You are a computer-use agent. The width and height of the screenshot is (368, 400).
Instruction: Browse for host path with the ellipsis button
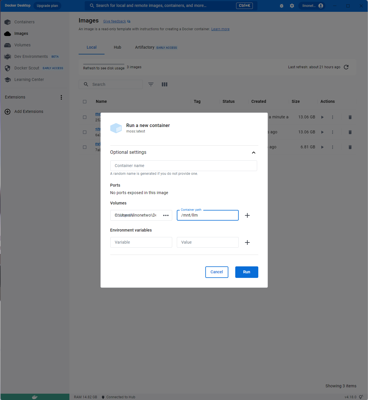pyautogui.click(x=166, y=215)
